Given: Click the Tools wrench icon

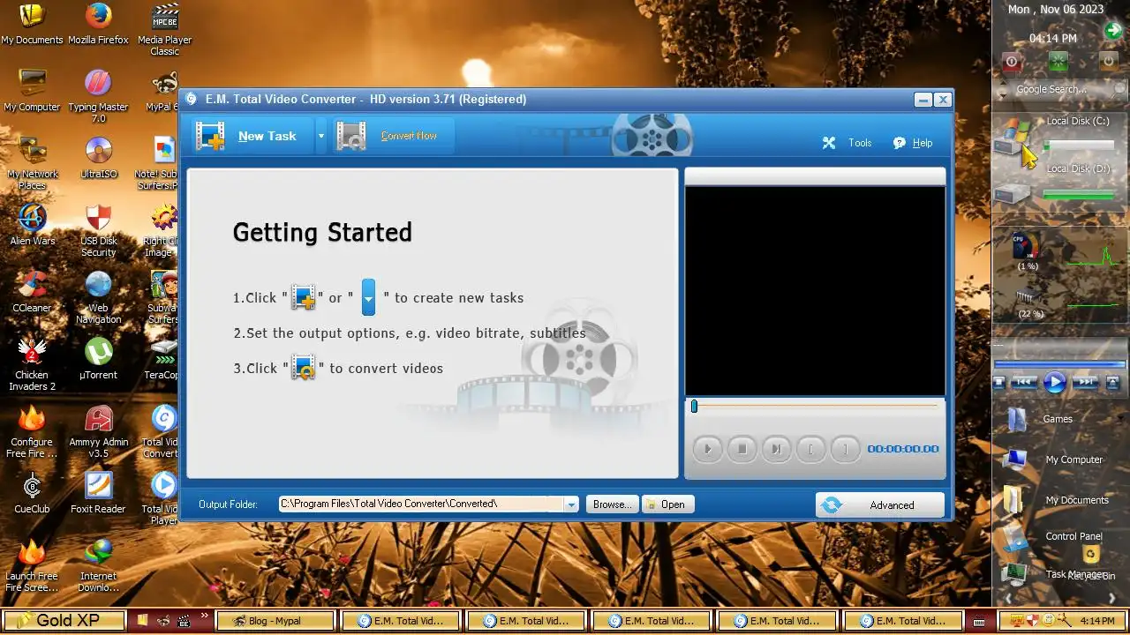Looking at the screenshot, I should point(829,143).
